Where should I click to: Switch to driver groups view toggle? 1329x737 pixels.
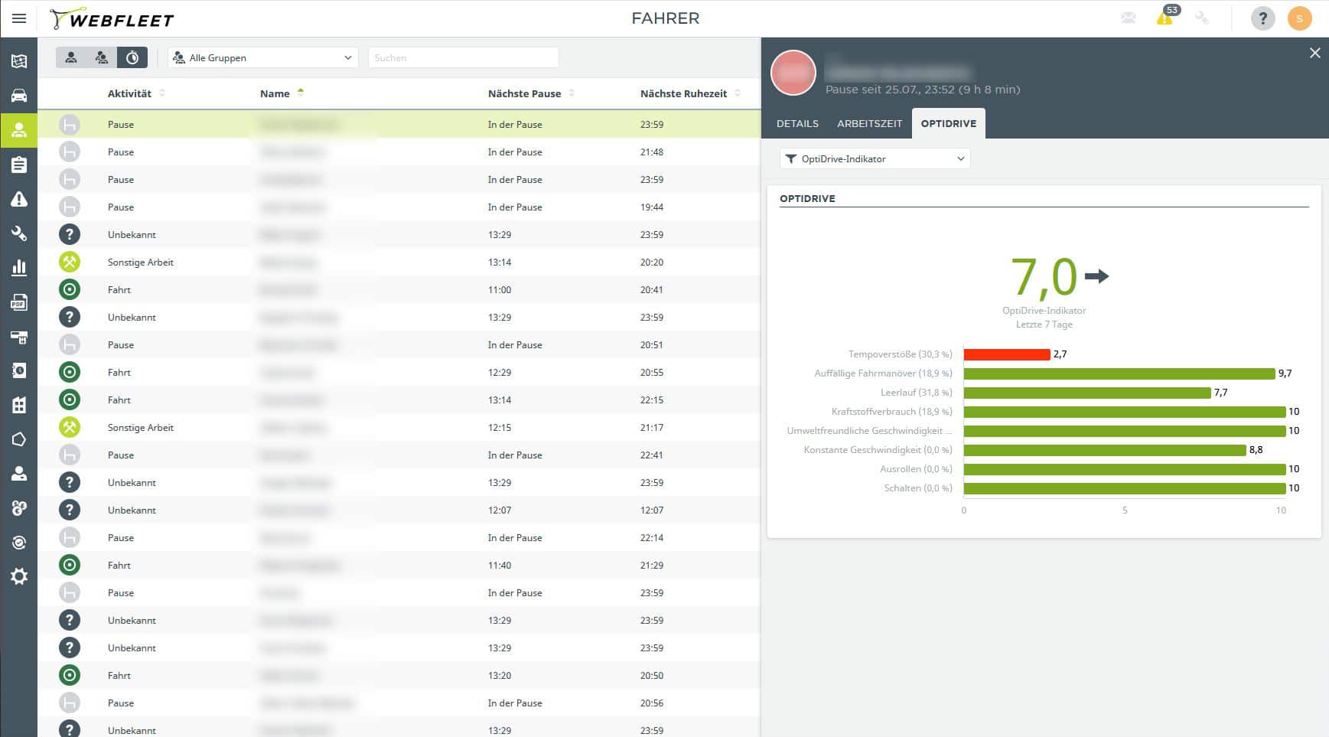point(102,57)
